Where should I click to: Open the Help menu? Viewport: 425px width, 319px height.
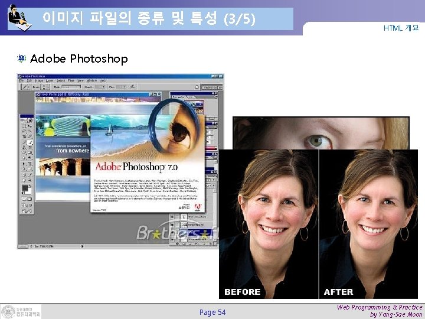pyautogui.click(x=103, y=80)
